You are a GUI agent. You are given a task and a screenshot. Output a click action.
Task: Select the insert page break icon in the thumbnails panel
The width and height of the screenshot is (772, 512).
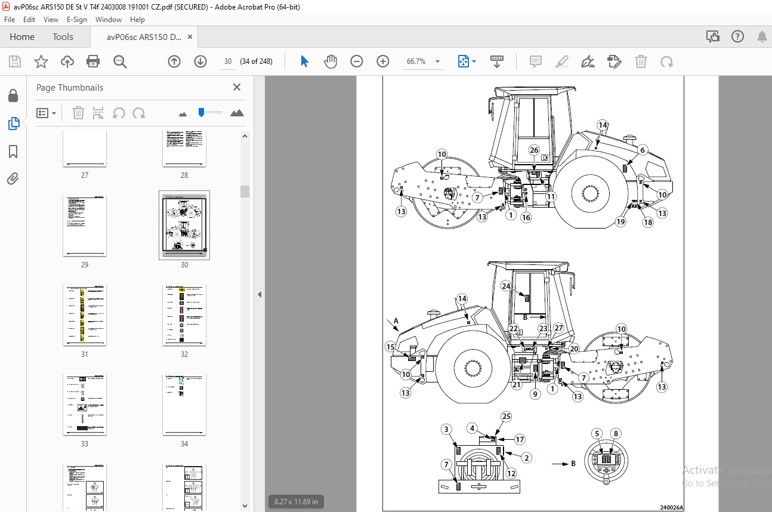tap(98, 113)
